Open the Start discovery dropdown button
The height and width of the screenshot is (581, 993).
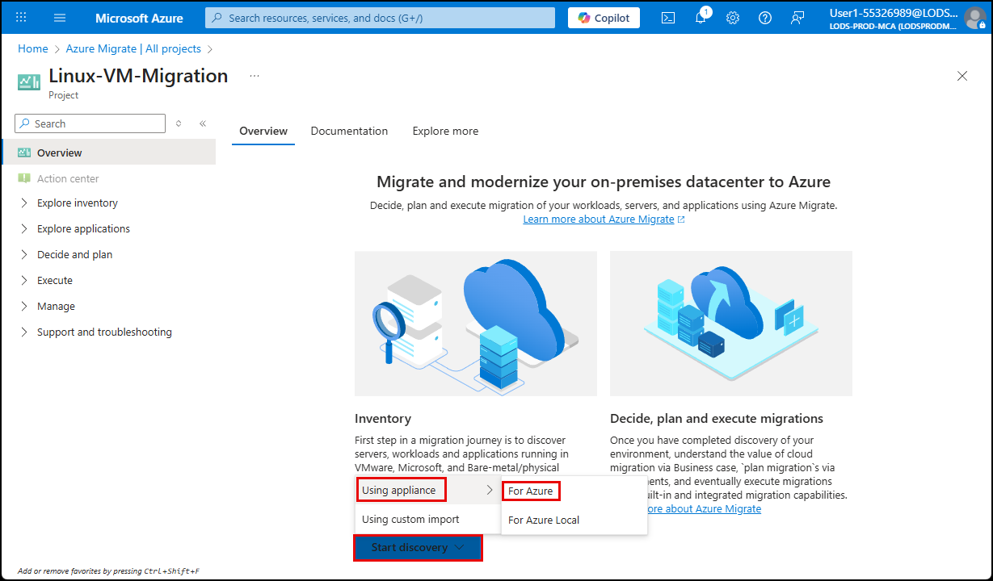pyautogui.click(x=418, y=548)
